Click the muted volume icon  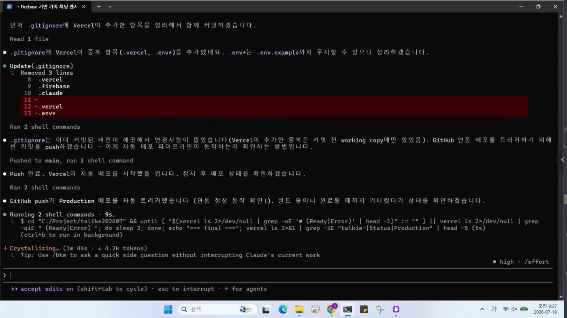click(x=514, y=309)
